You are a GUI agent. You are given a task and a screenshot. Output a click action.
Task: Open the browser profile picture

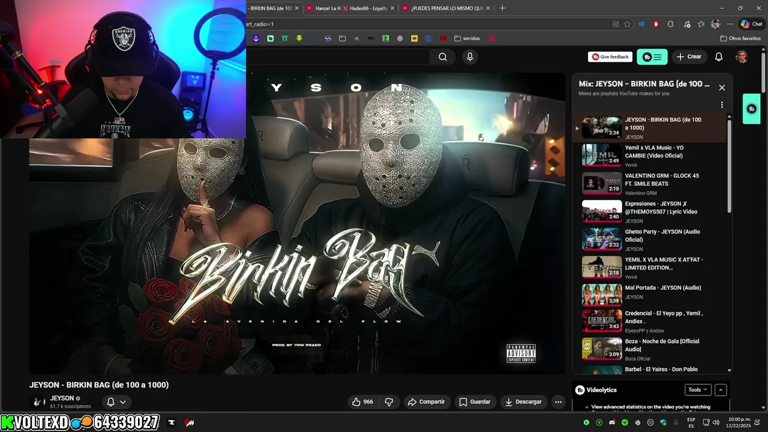[715, 24]
